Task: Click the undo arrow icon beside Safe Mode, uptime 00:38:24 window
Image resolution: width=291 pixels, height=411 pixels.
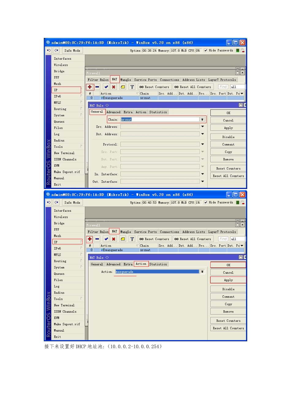Action: [x=49, y=50]
